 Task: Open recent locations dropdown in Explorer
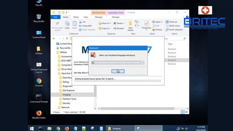pos(63,39)
